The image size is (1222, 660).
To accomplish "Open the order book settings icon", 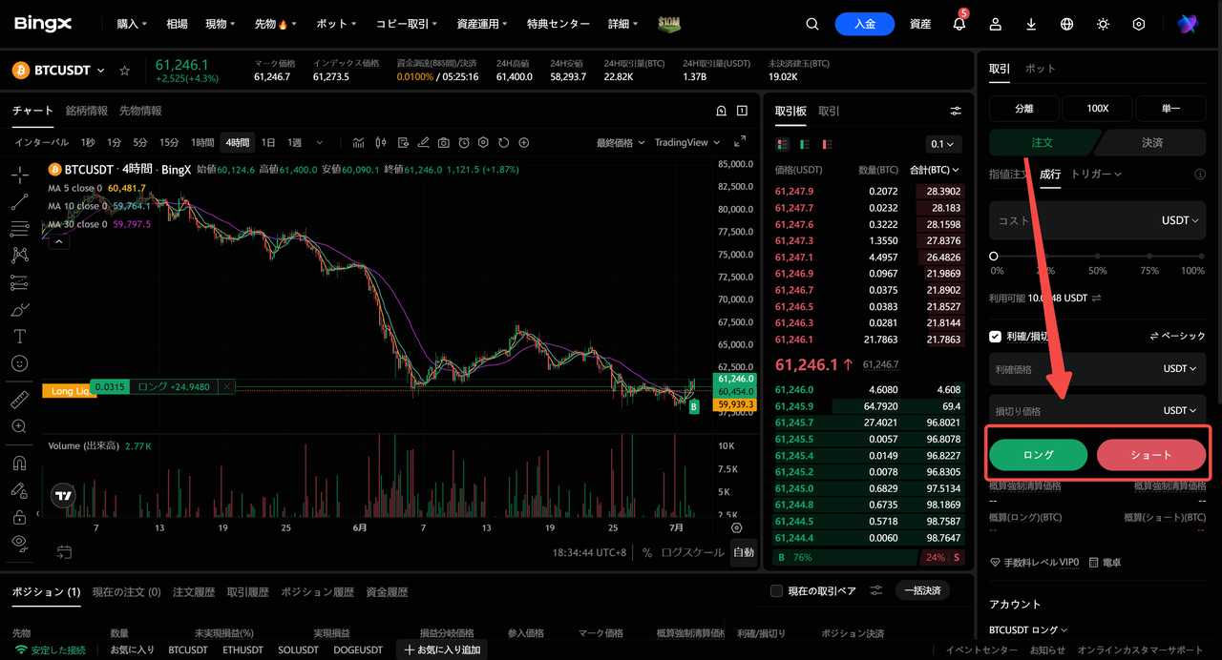I will click(956, 112).
